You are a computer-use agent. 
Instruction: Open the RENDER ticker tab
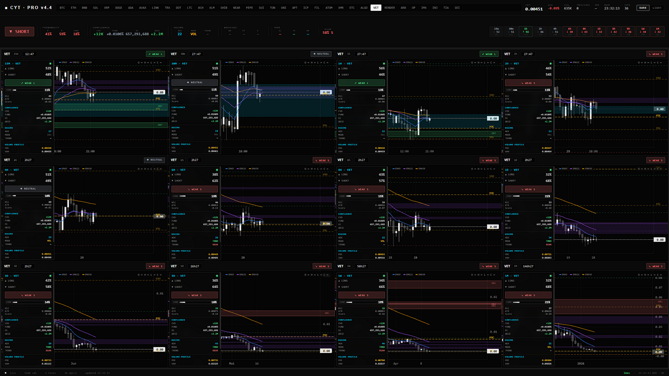[390, 8]
